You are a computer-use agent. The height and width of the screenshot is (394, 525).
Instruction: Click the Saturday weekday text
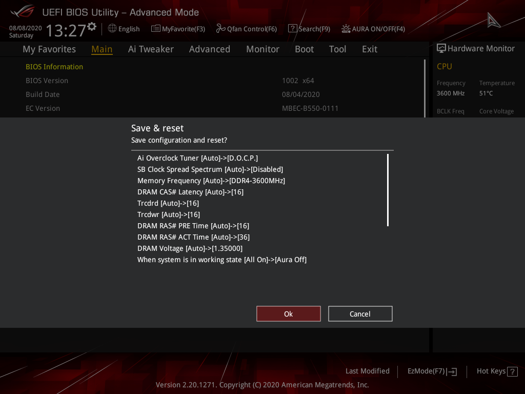(21, 35)
